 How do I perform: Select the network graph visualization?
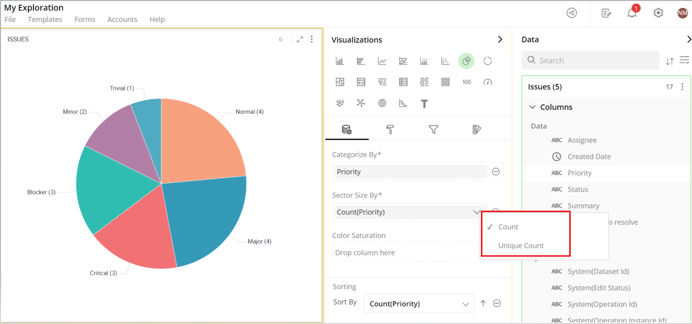tap(361, 103)
